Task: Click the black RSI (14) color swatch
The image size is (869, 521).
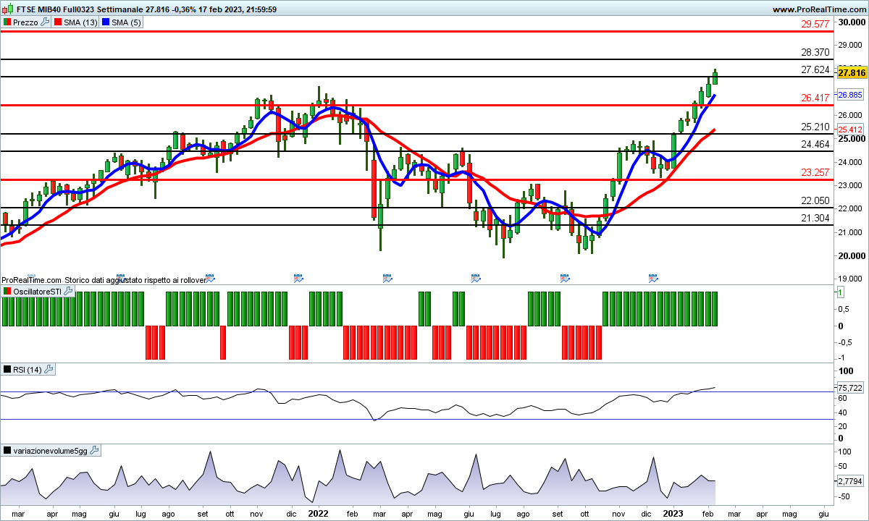Action: point(7,369)
